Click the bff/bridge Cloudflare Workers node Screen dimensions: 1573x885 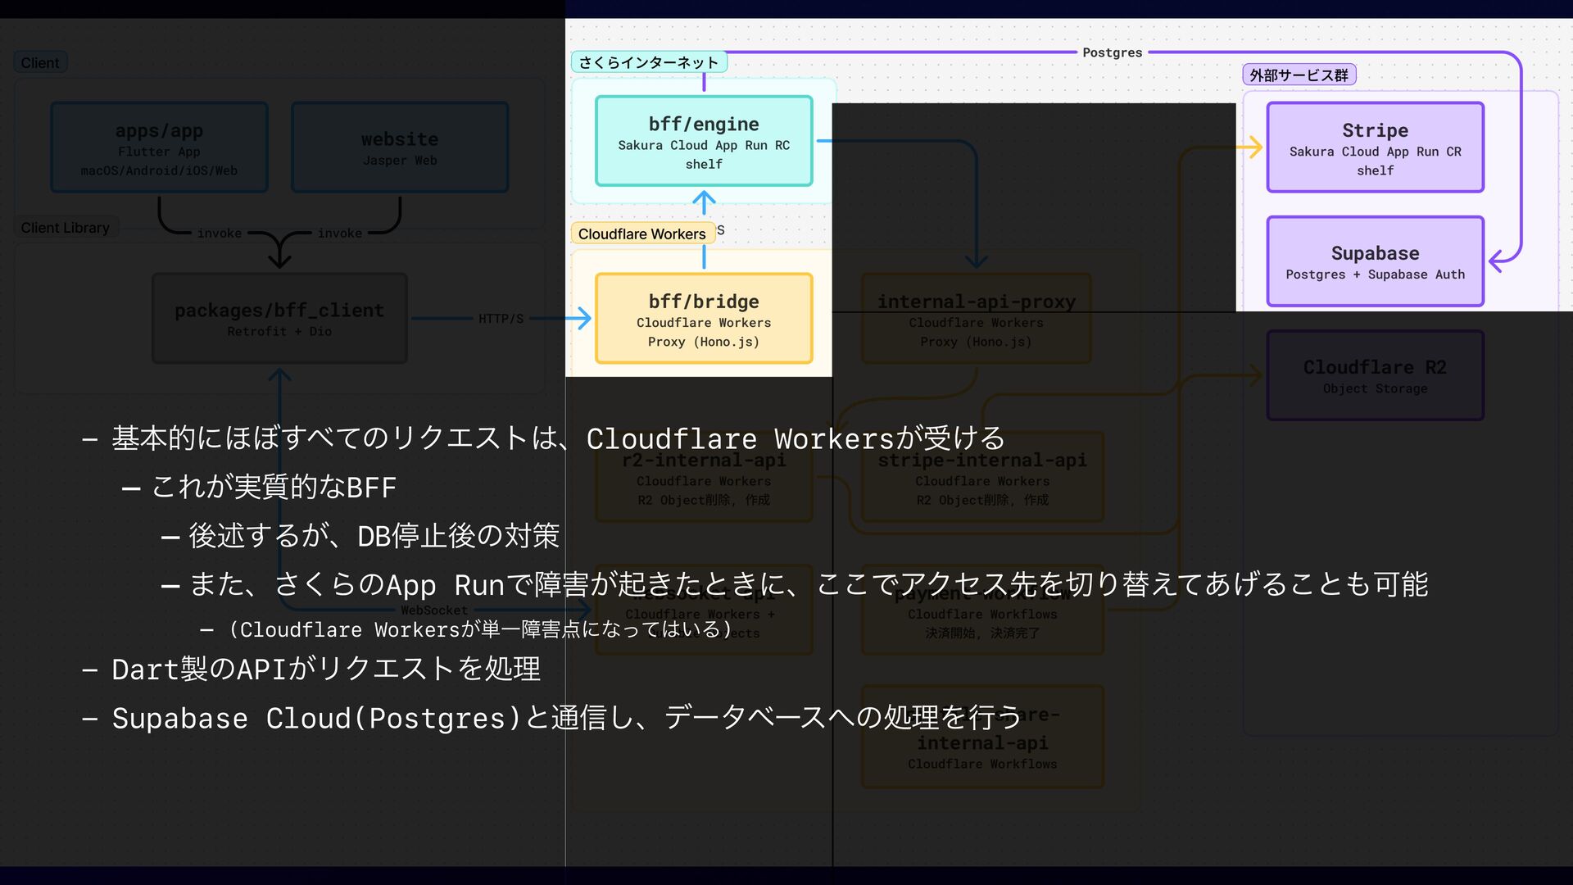click(x=704, y=318)
